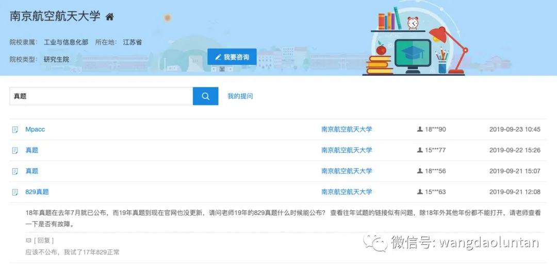Viewport: 557px width, 268px height.
Task: Click 南京航空航天大学 link in the 829真题 row
Action: (347, 192)
